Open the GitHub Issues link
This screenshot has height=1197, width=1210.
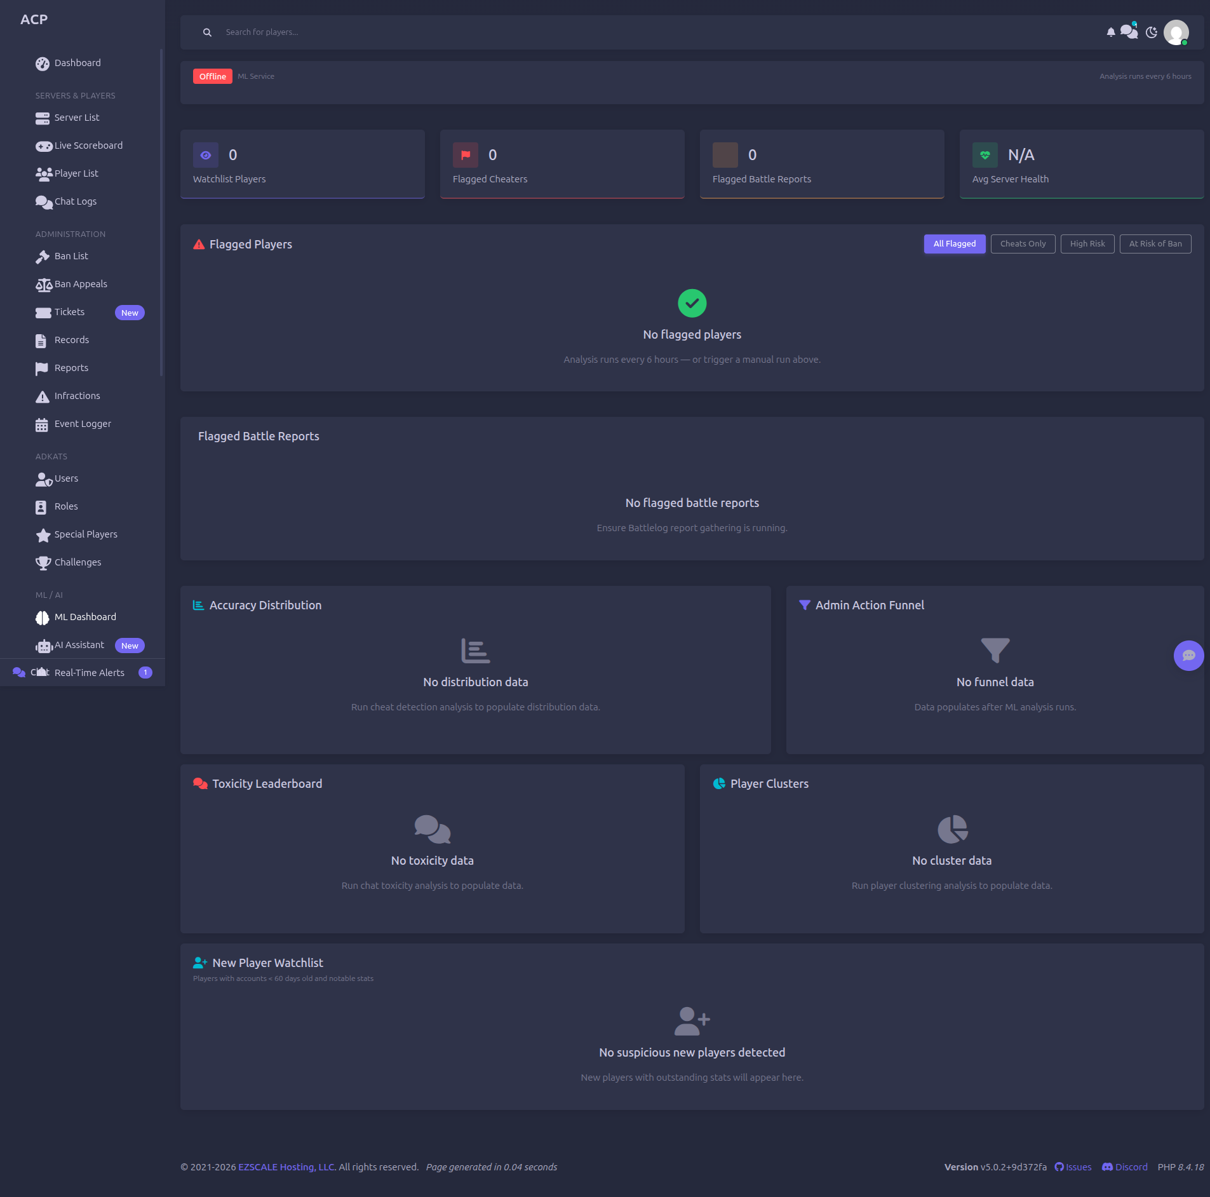(1073, 1167)
